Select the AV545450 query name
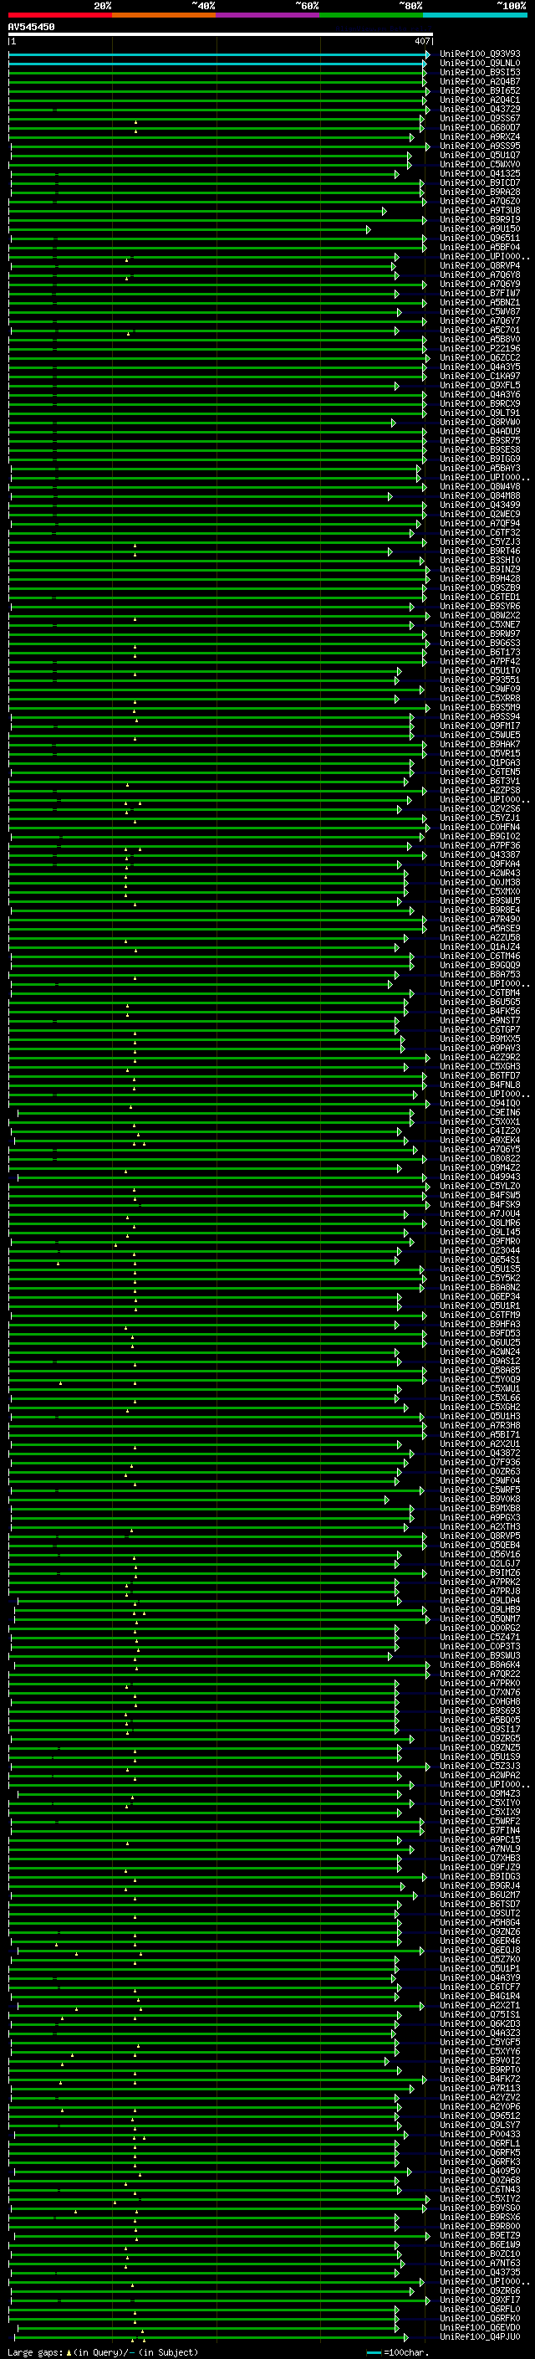 (x=31, y=28)
